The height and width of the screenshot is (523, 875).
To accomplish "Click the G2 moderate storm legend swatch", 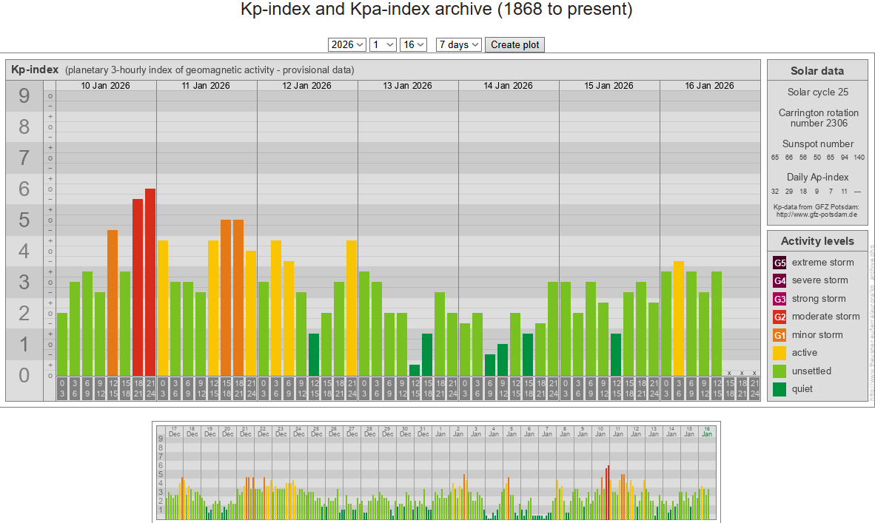I will pyautogui.click(x=780, y=317).
